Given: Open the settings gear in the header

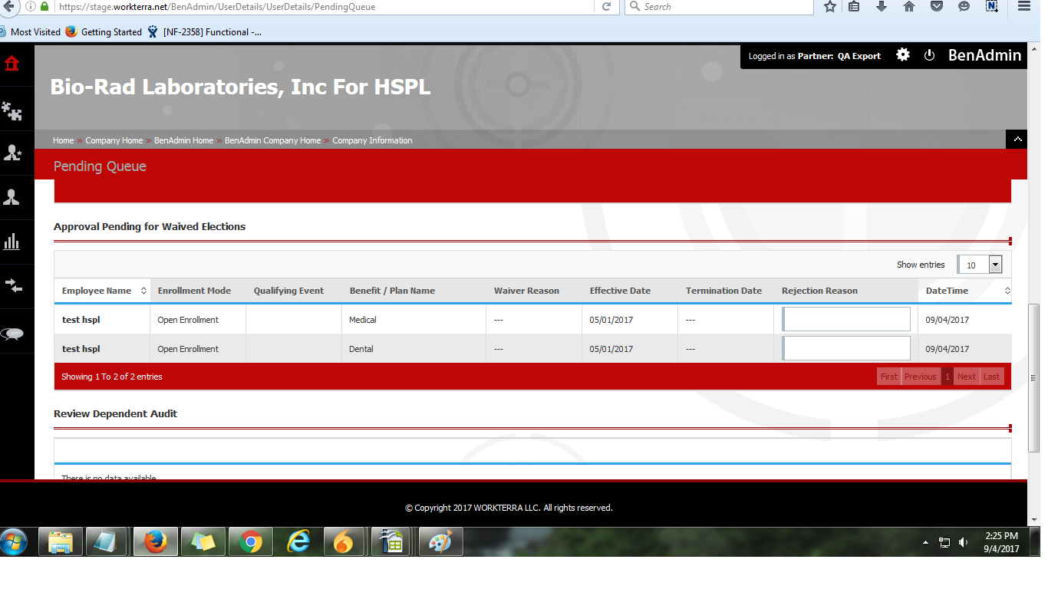Looking at the screenshot, I should click(x=903, y=55).
